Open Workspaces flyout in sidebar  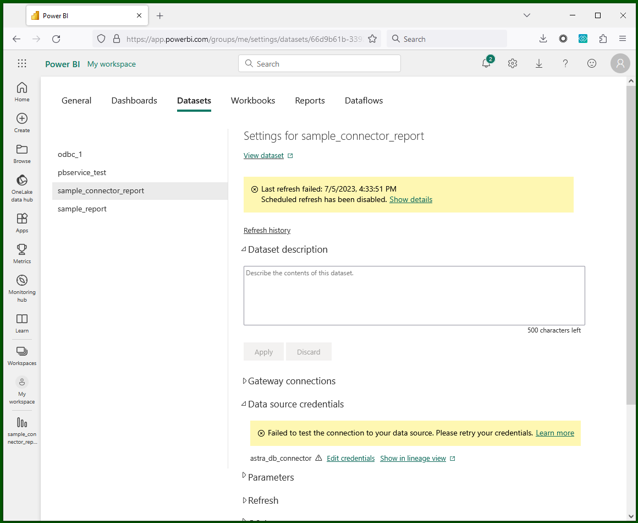pos(22,356)
